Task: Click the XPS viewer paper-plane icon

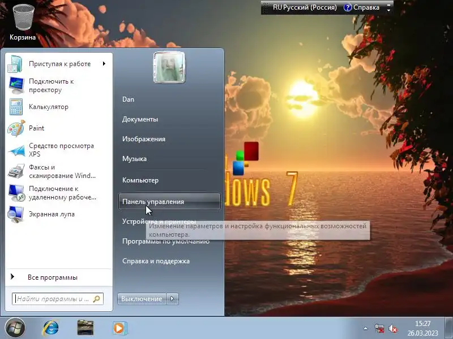Action: click(16, 150)
